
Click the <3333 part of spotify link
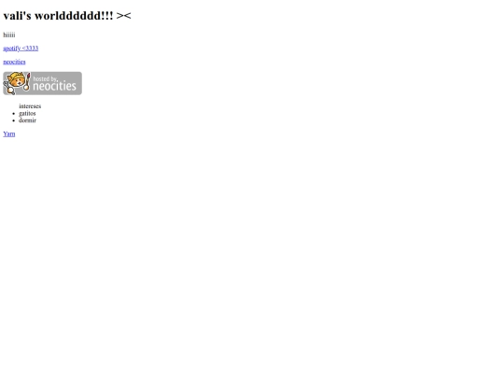pyautogui.click(x=30, y=49)
